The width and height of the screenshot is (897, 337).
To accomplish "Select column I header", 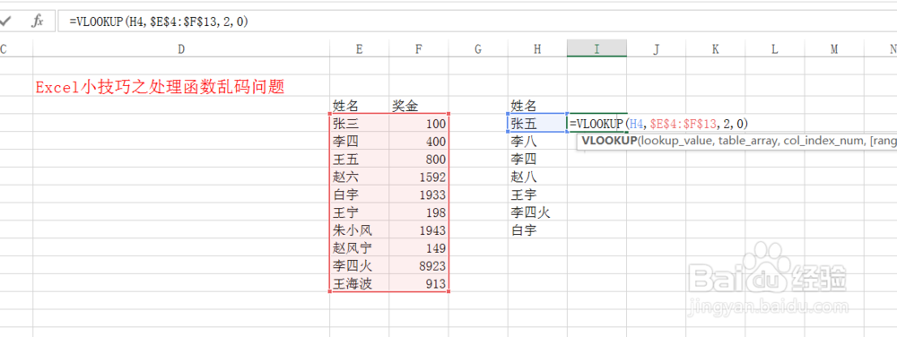I will coord(597,49).
